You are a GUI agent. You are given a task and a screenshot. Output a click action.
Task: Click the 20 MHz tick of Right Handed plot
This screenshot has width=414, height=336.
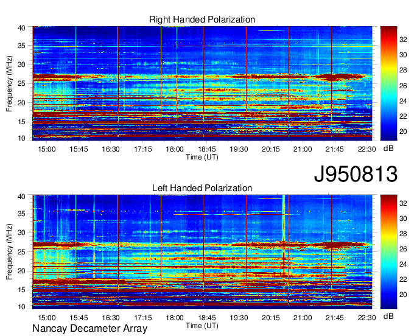coord(21,103)
